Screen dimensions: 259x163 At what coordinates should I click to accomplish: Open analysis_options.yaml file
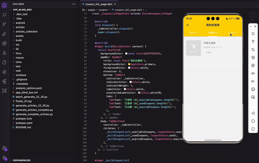[29, 88]
